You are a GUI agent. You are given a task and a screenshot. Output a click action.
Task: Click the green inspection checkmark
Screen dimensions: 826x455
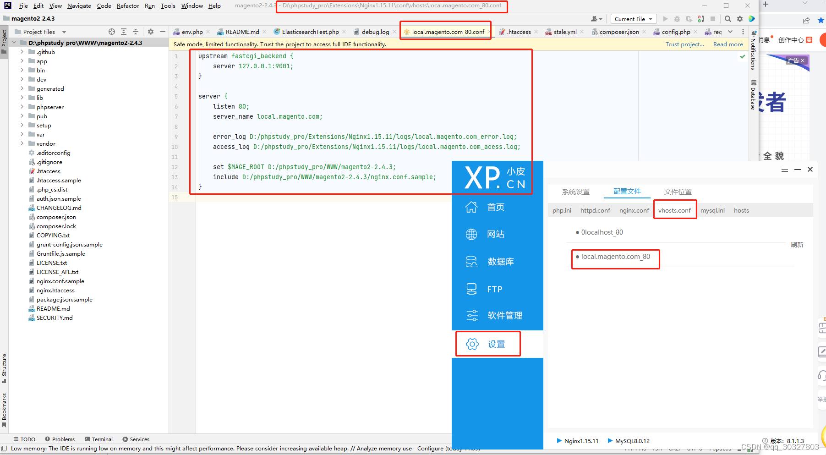point(743,56)
